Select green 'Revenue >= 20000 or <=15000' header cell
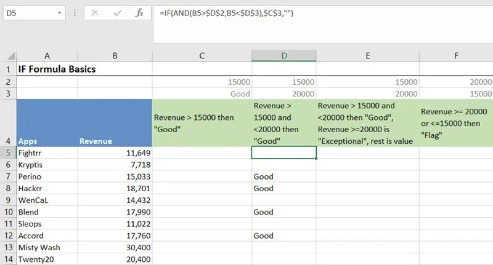 click(456, 123)
